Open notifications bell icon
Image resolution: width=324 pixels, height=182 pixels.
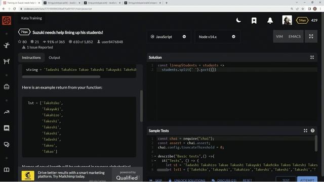270,20
